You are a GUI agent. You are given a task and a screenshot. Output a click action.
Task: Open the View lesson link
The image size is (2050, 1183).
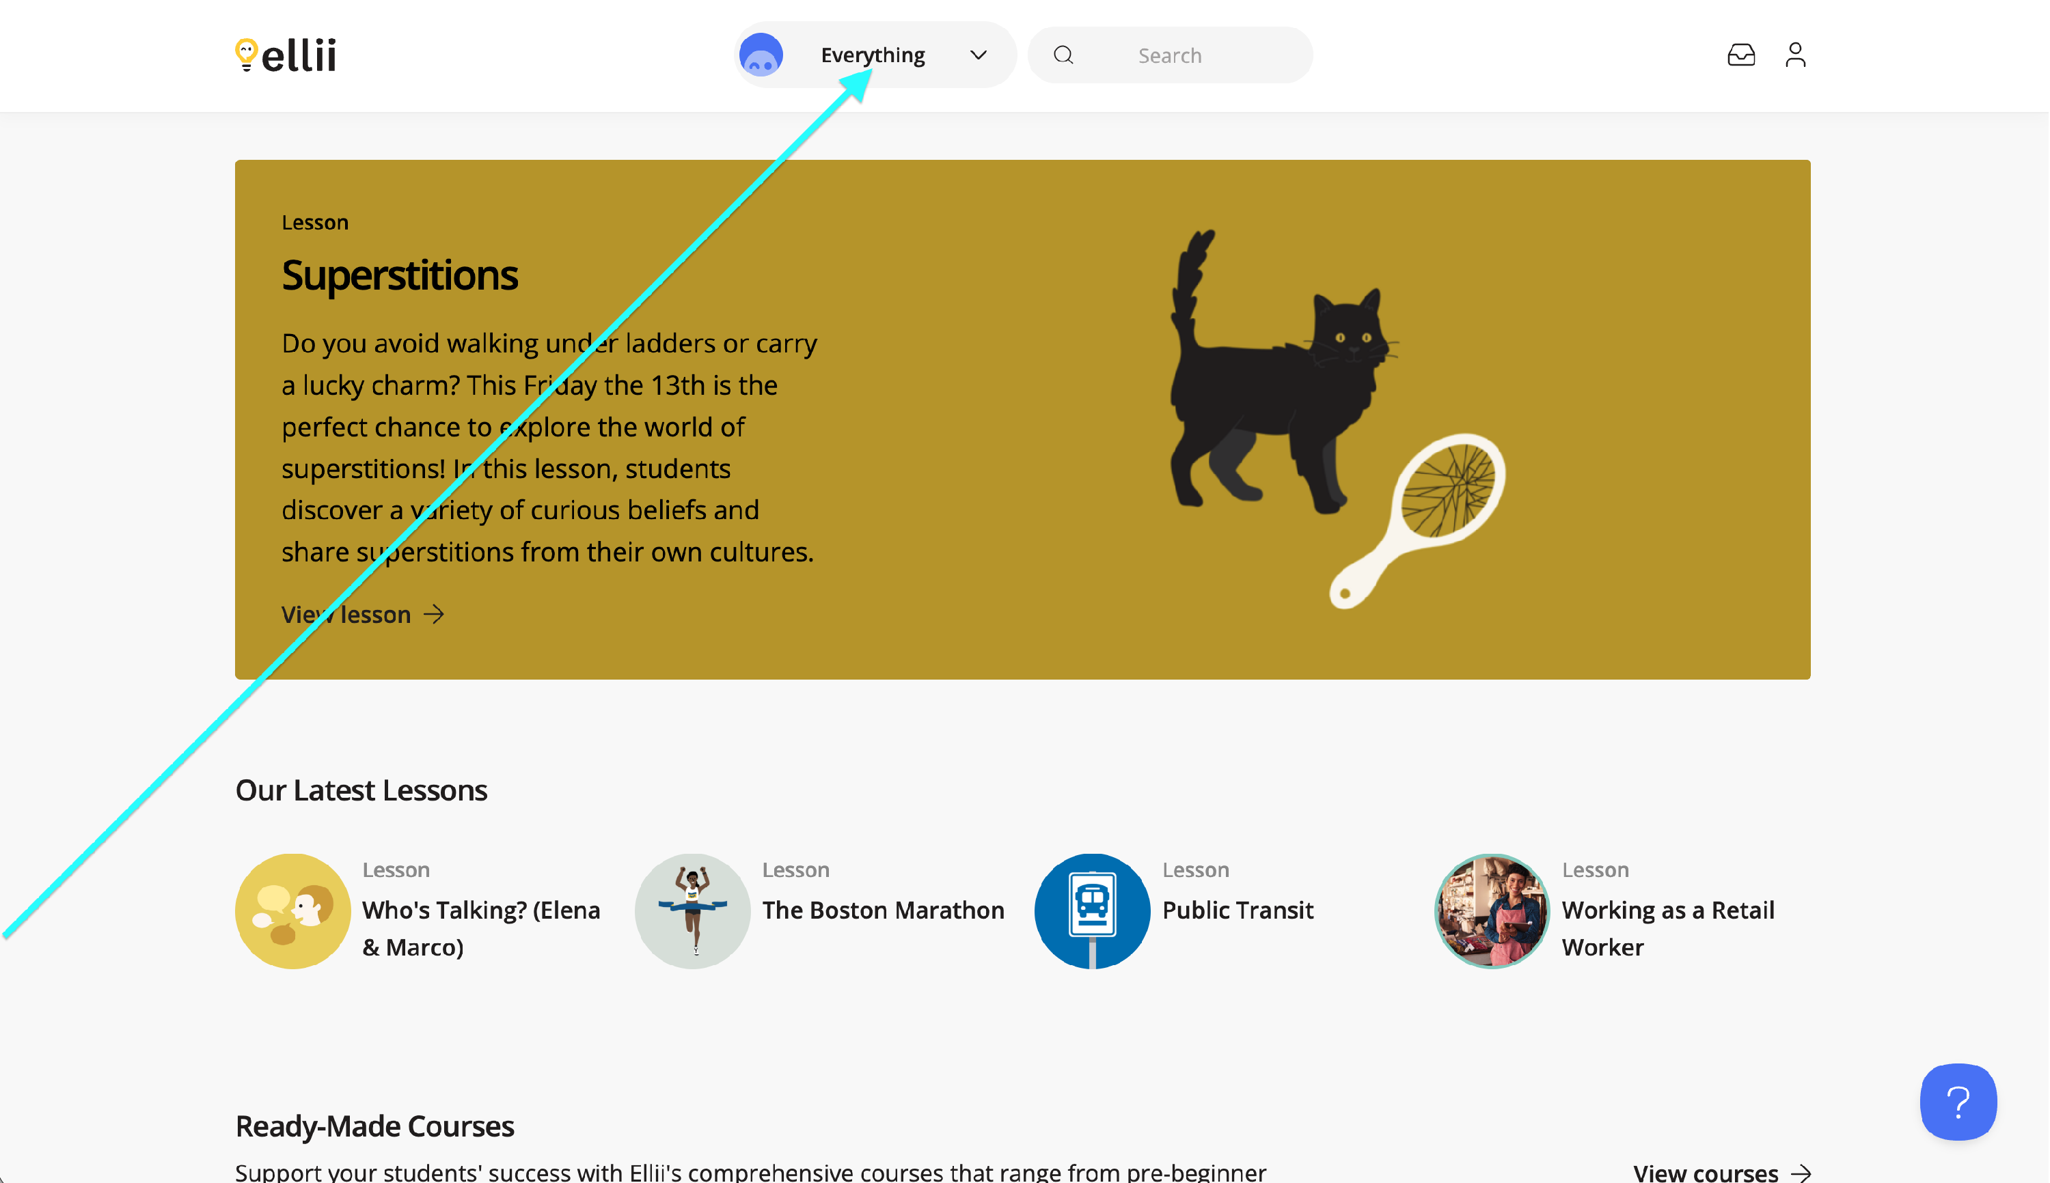pos(346,615)
